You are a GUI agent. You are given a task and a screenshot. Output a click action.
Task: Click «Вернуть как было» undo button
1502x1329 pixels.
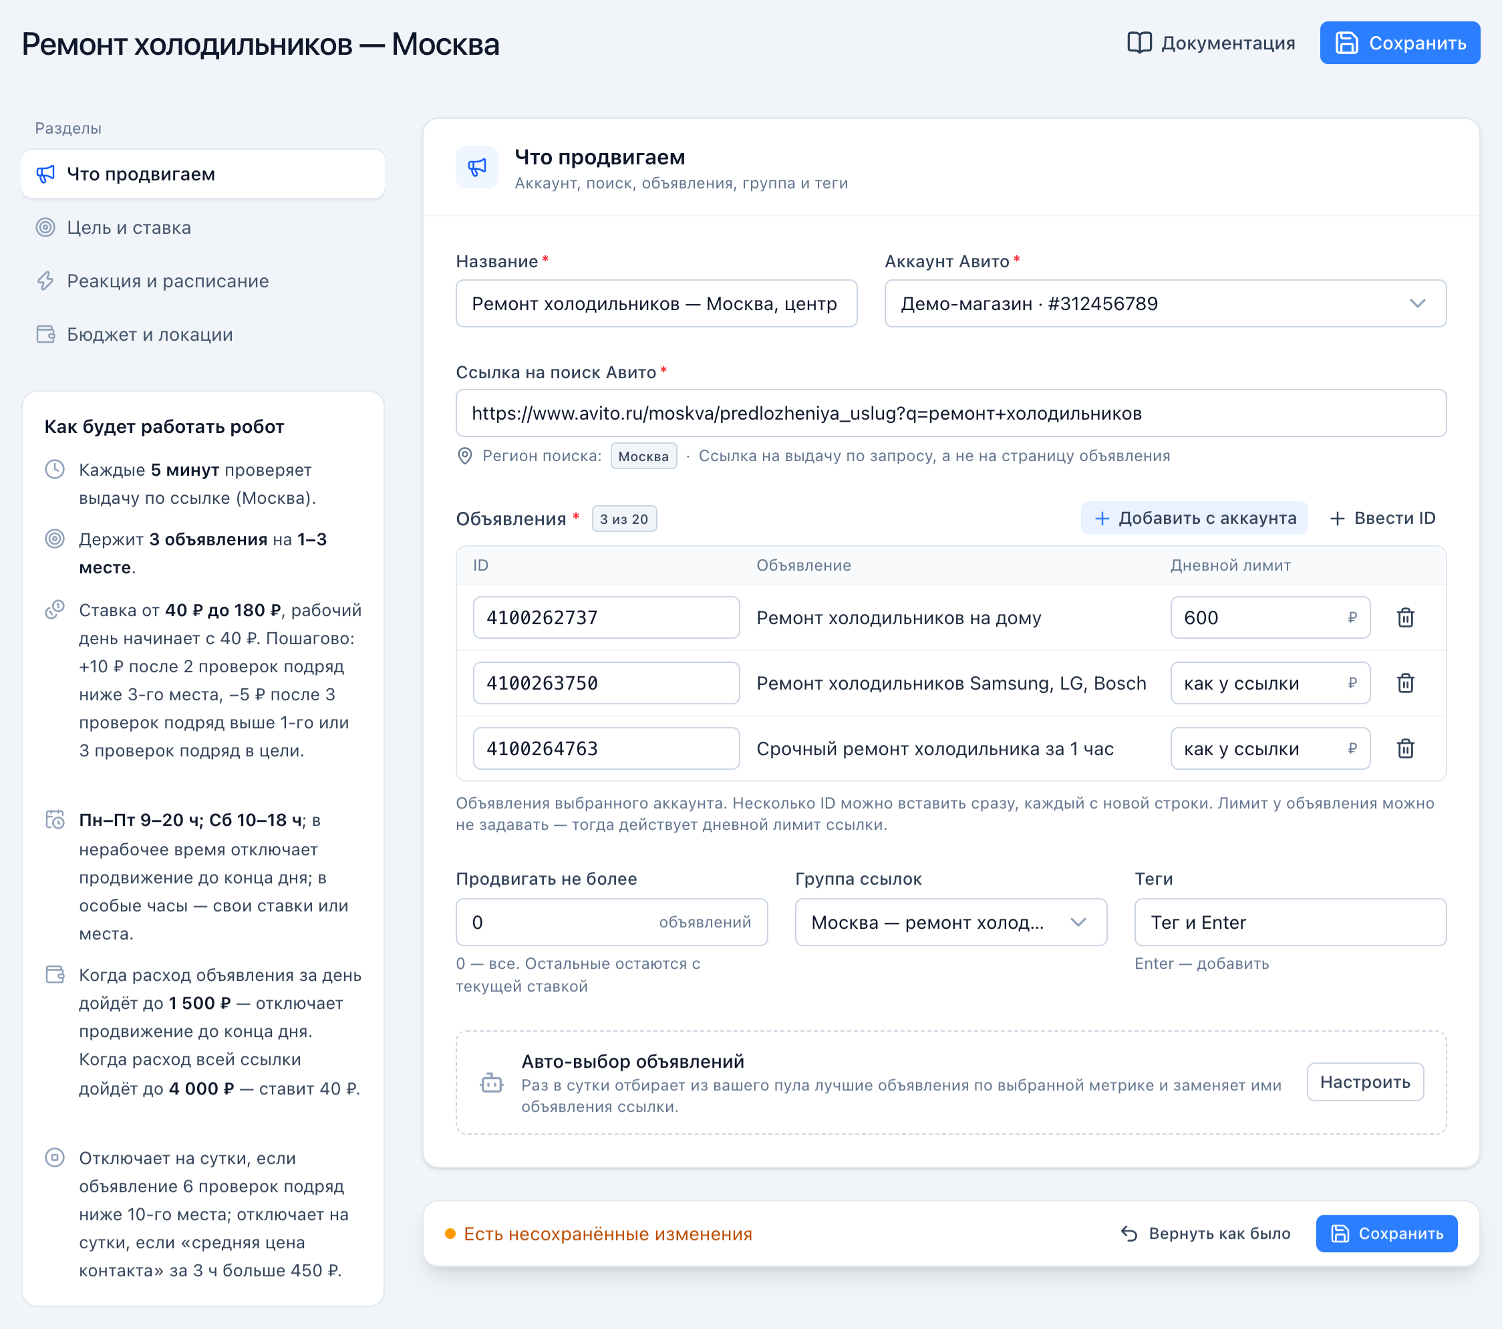1205,1233
